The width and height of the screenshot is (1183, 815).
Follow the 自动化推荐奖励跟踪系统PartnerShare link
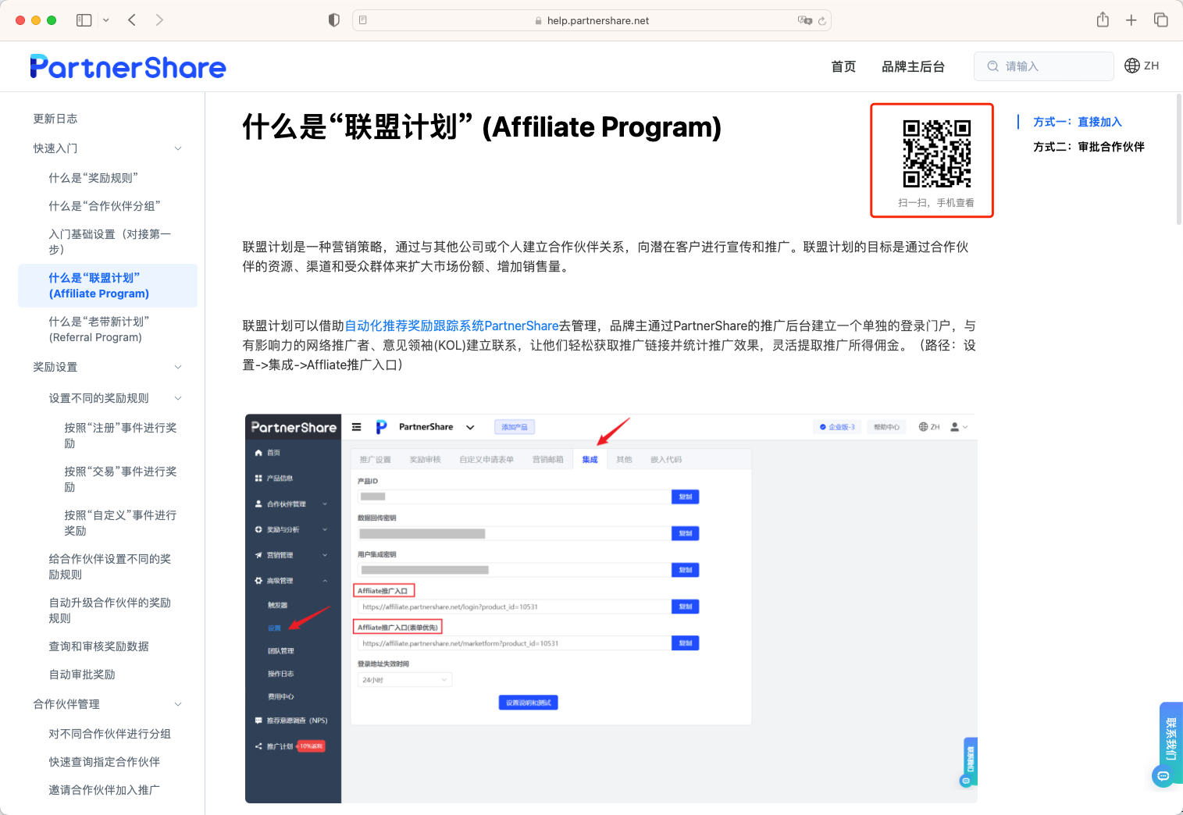tap(452, 326)
